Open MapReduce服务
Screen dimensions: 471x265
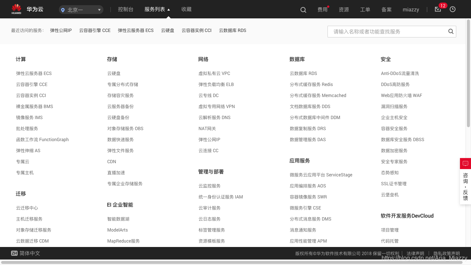click(x=123, y=241)
